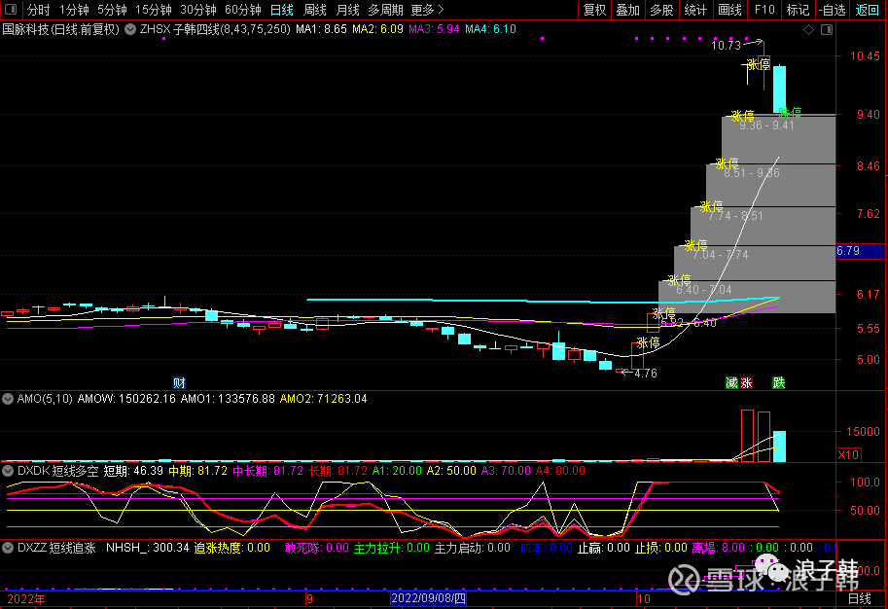Screen dimensions: 888x609
Task: Switch to the 周线 weekly period tab
Action: click(x=314, y=10)
